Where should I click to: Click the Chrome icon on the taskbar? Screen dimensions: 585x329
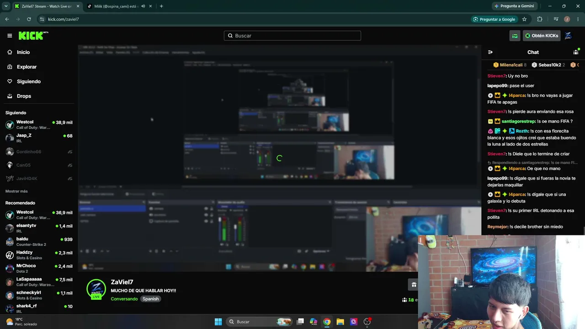(x=327, y=322)
